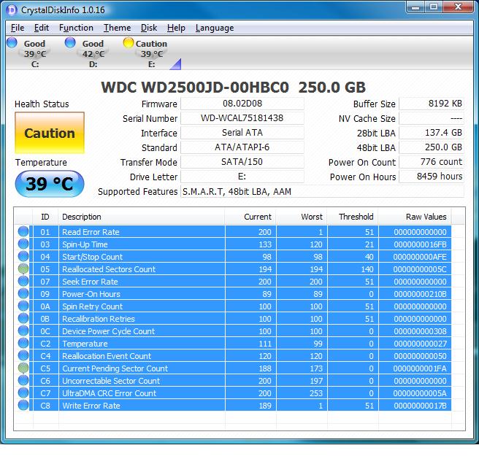Click the Serial Number field WD-WCAL75181438

pyautogui.click(x=242, y=118)
